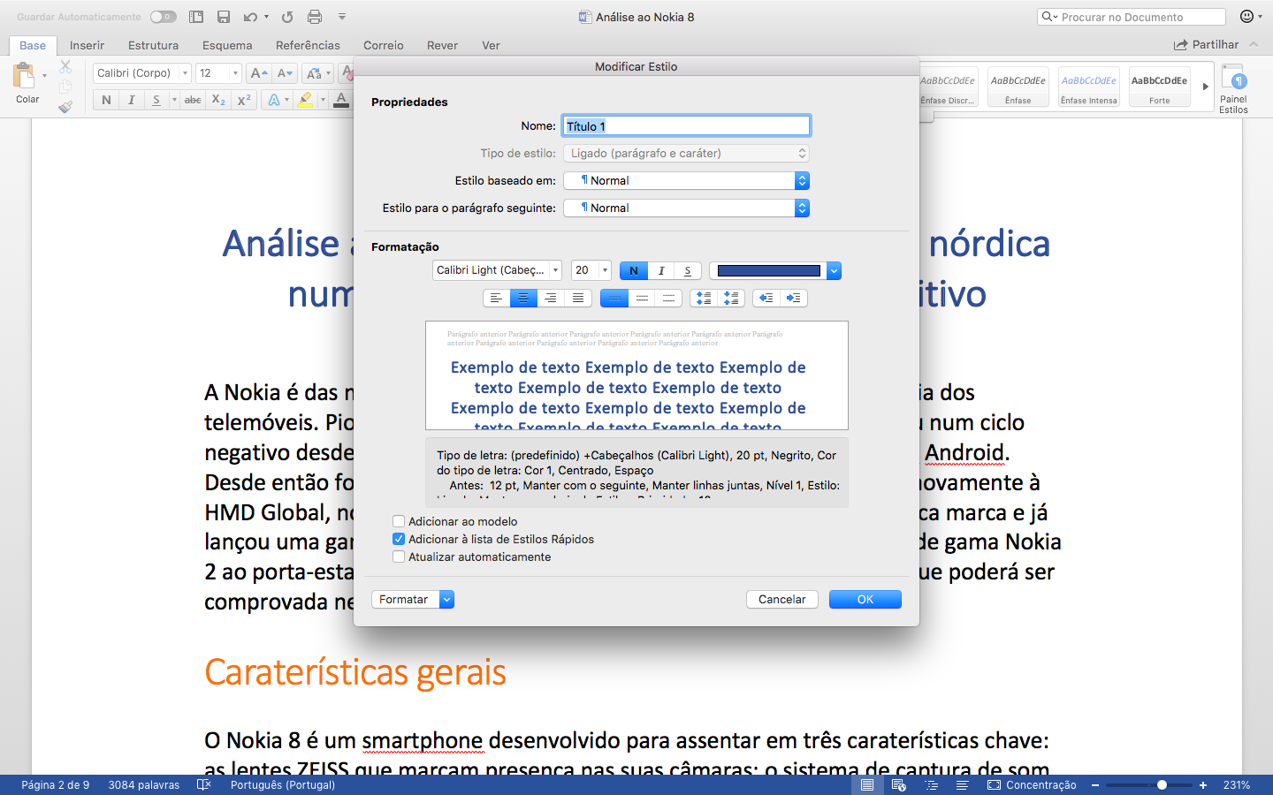Open the page layout template icon
Viewport: 1273px width, 795px height.
pos(196,17)
